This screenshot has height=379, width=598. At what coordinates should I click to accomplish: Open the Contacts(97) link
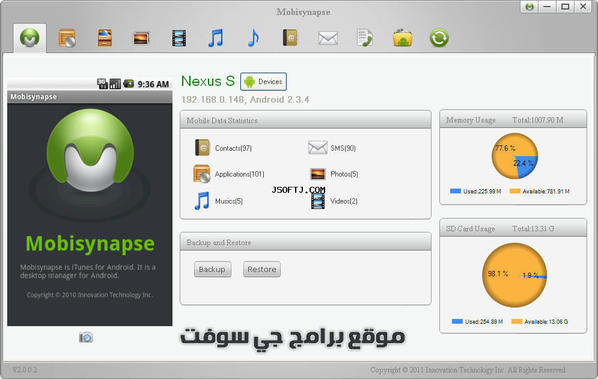pos(233,148)
